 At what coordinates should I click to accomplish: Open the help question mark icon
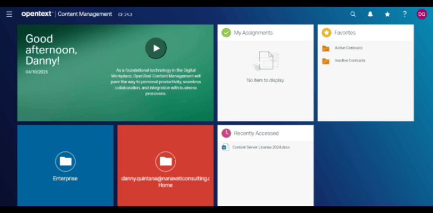(x=405, y=14)
